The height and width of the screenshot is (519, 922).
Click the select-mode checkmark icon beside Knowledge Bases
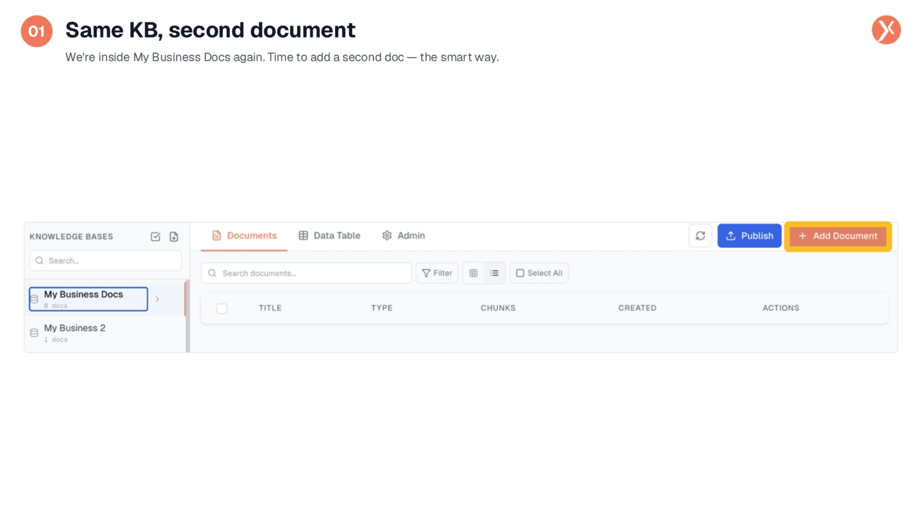pyautogui.click(x=155, y=236)
